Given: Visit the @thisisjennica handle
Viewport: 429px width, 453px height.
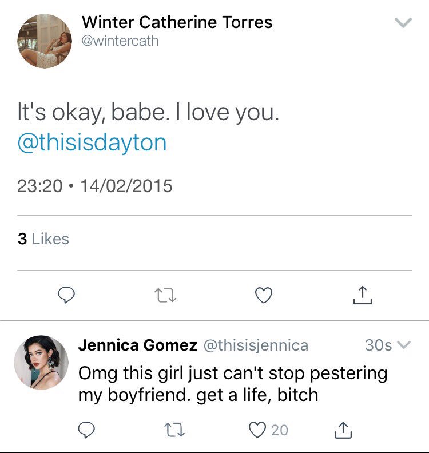Looking at the screenshot, I should [256, 345].
